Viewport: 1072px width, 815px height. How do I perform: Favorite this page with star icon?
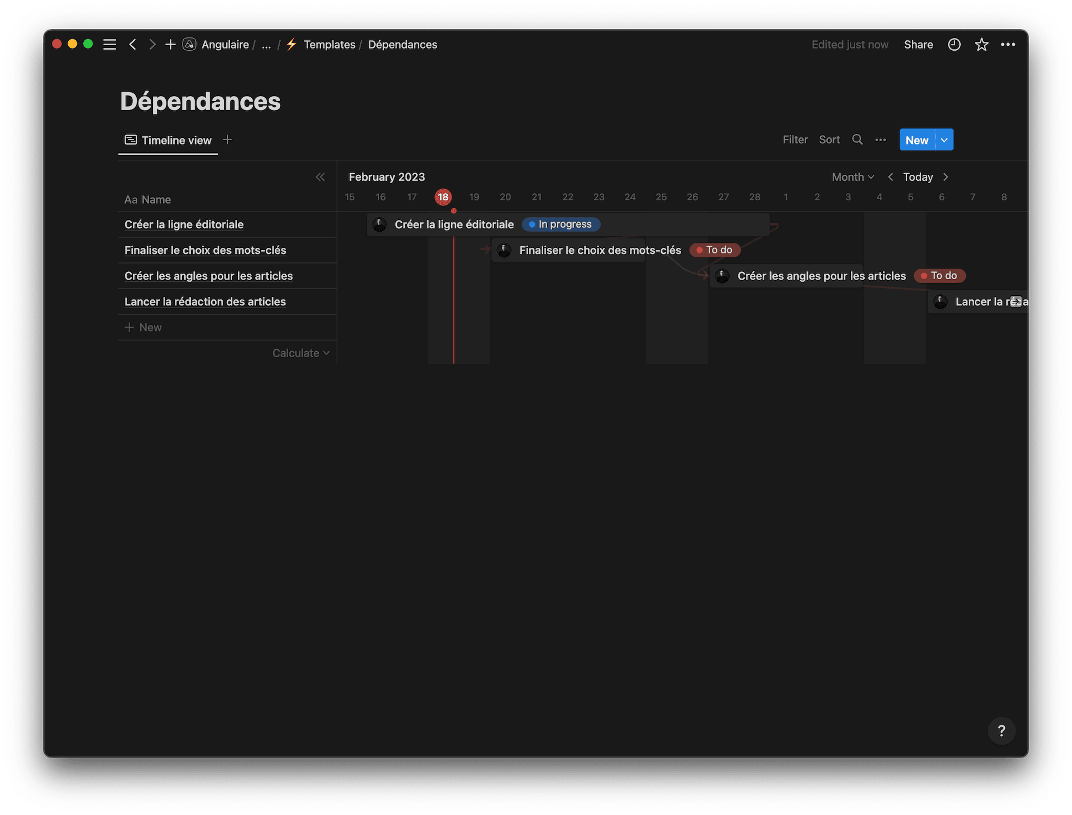[981, 45]
